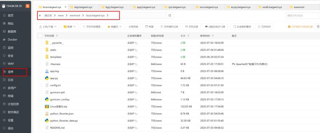
Task: Open the 新建 dropdown menu
Action: (69, 27)
